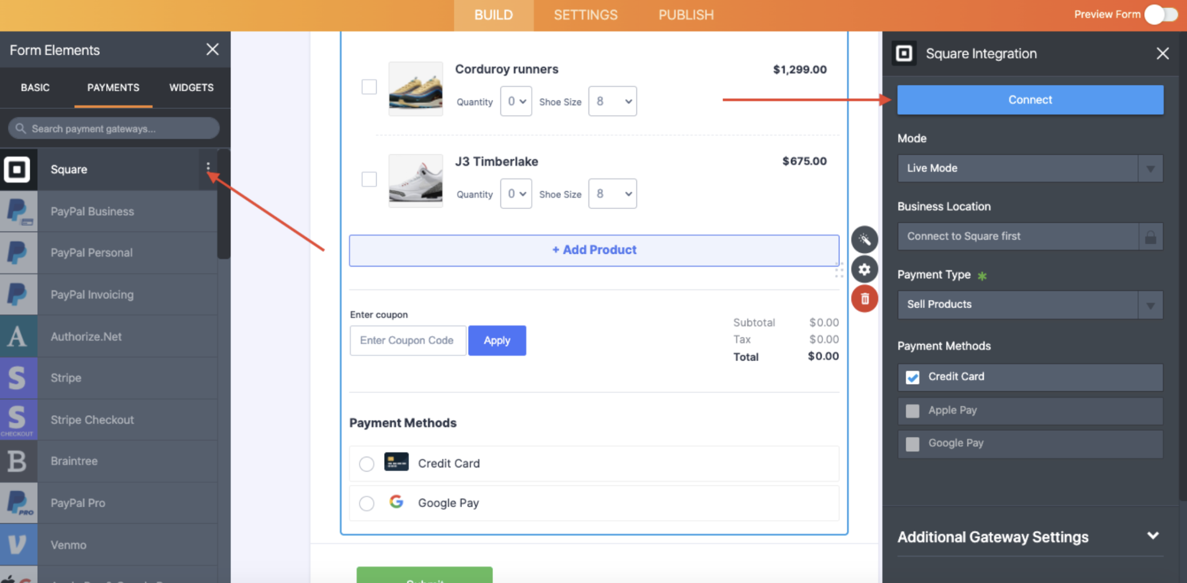
Task: Enable the Apple Pay payment method
Action: pos(913,411)
